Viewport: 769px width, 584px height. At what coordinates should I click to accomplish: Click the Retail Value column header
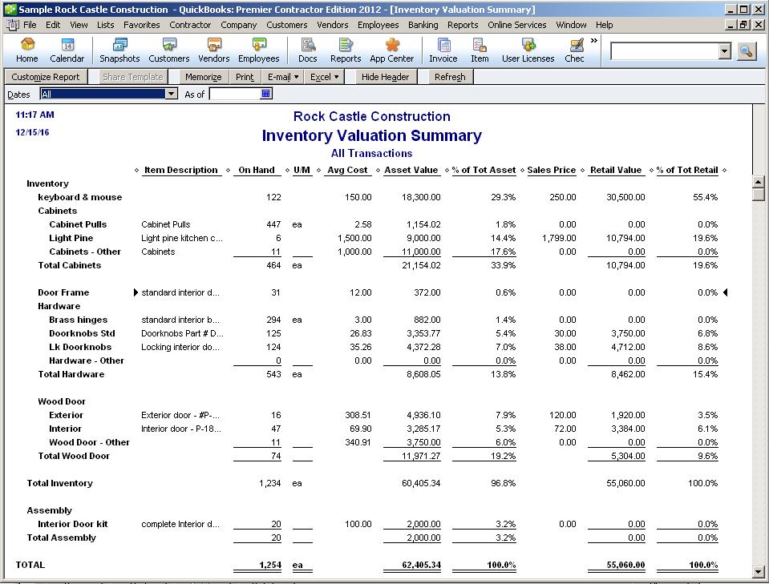[x=616, y=170]
